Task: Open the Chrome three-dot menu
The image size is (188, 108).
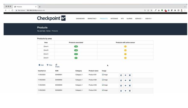Action: [x=185, y=10]
